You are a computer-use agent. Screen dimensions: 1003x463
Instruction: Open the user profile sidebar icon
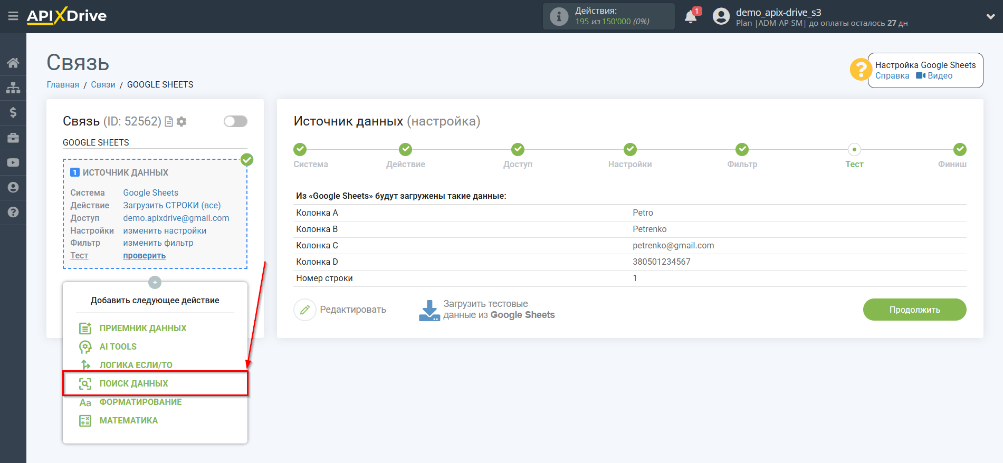pos(13,187)
